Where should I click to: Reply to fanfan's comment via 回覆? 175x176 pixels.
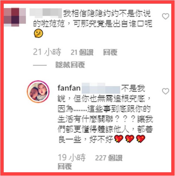click(x=65, y=166)
